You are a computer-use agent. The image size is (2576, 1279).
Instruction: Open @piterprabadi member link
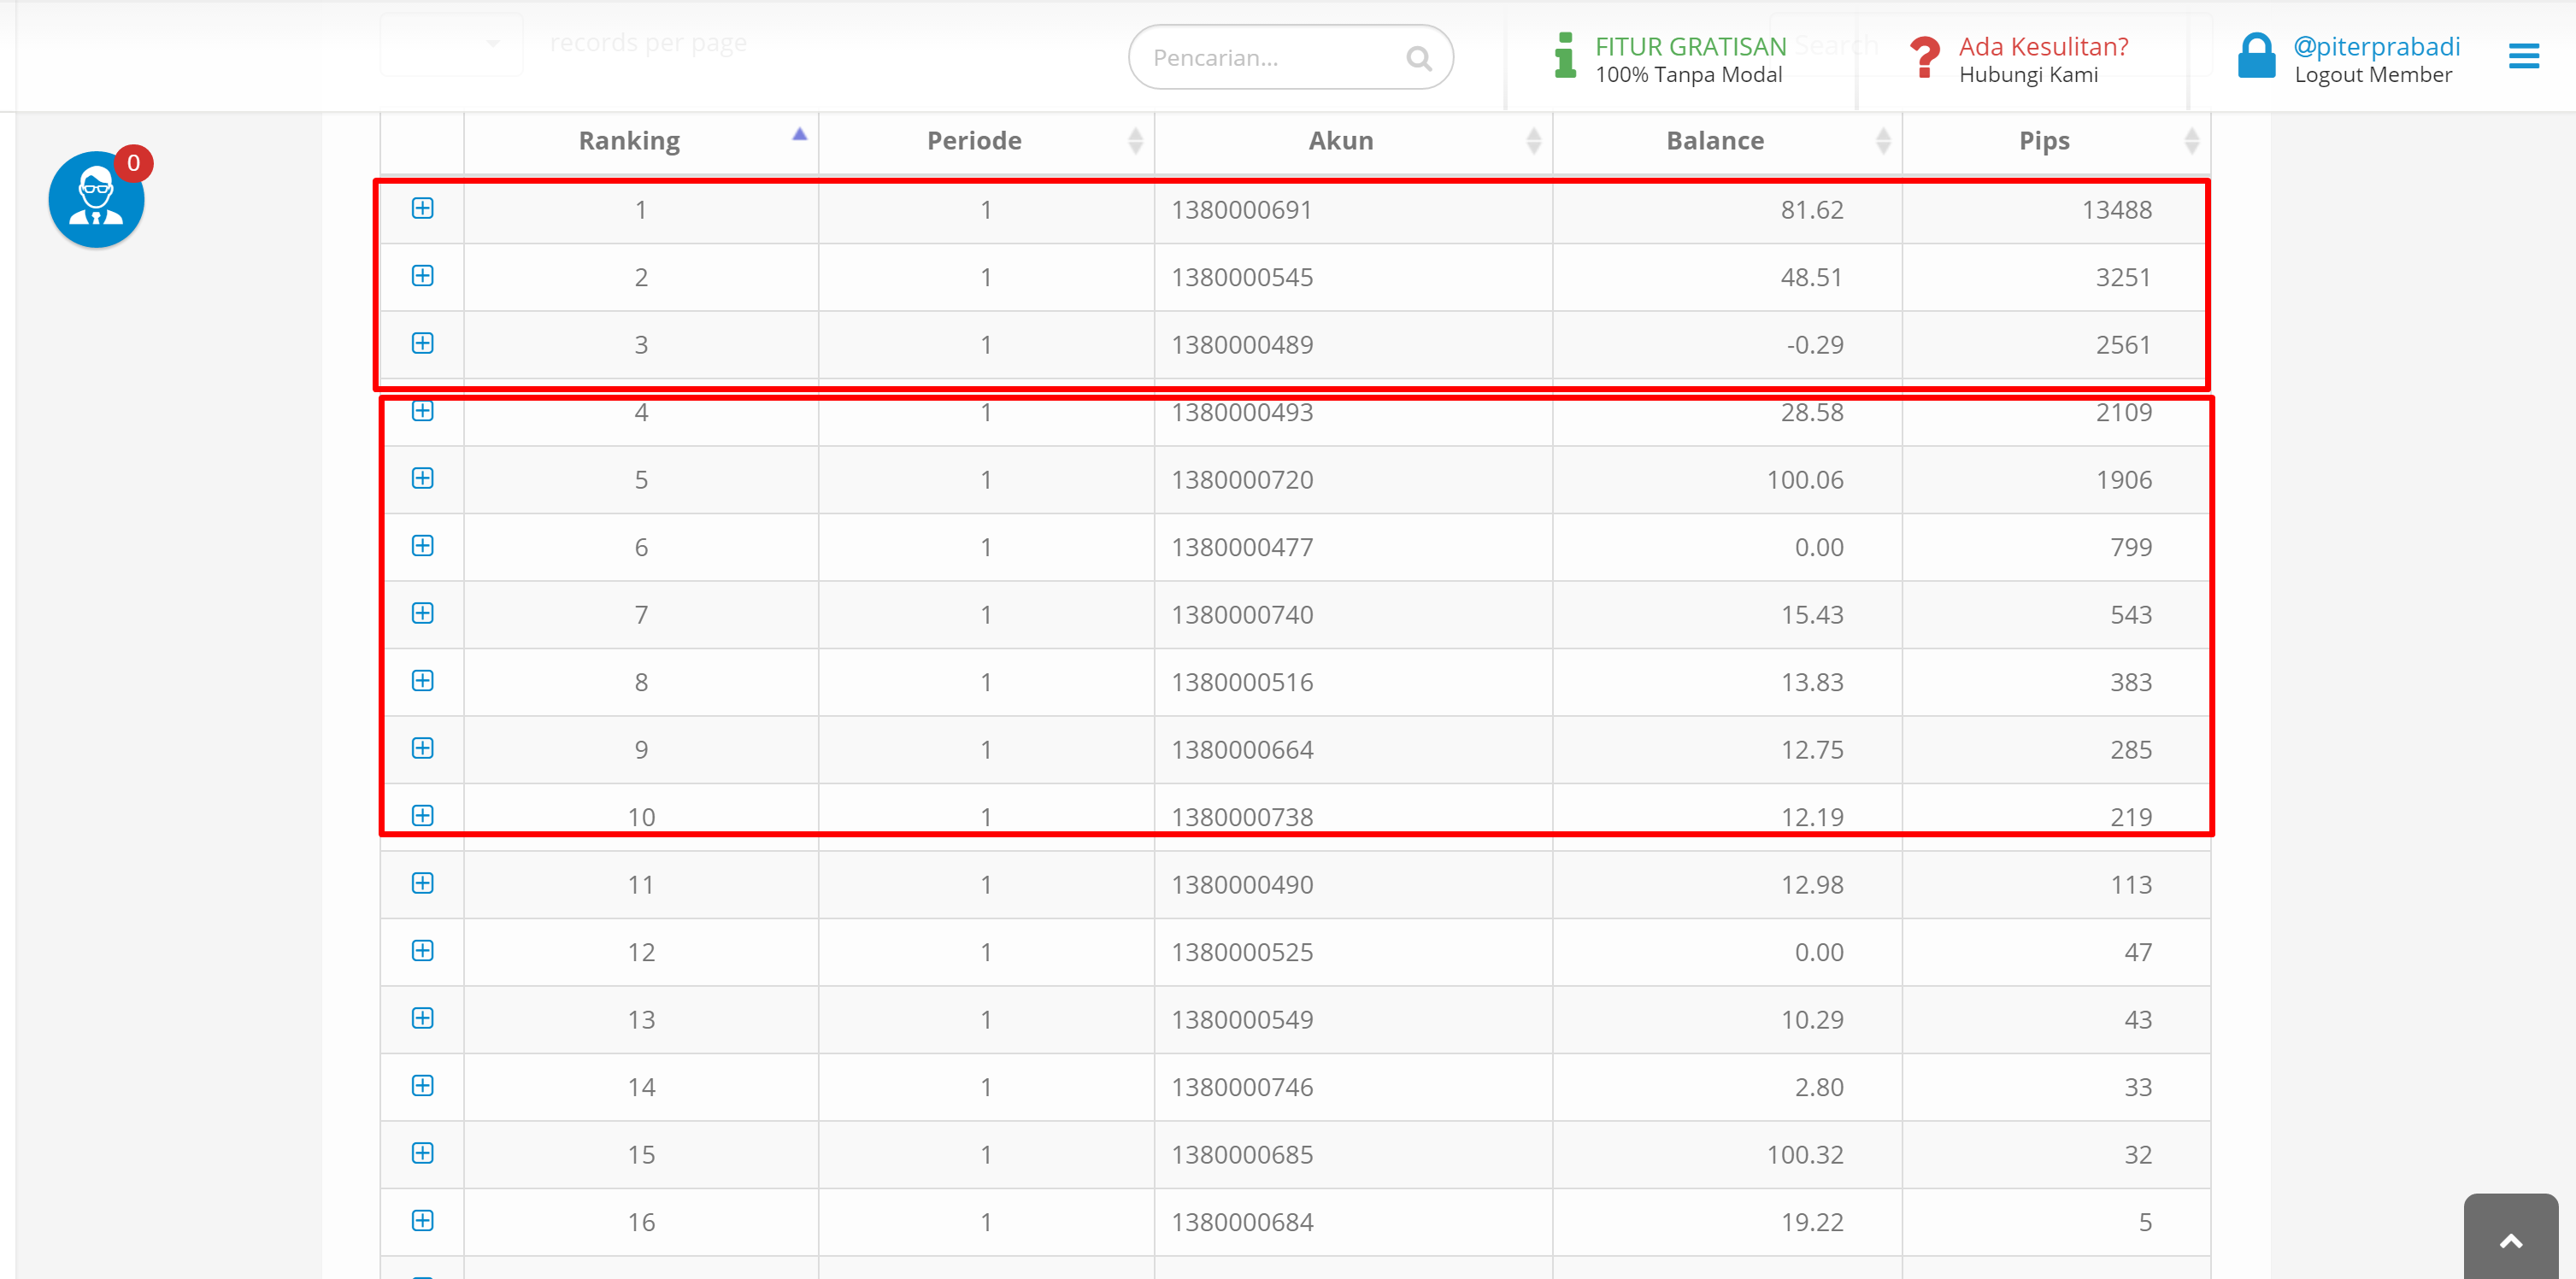point(2376,46)
